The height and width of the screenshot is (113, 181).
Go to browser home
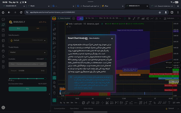point(3,12)
